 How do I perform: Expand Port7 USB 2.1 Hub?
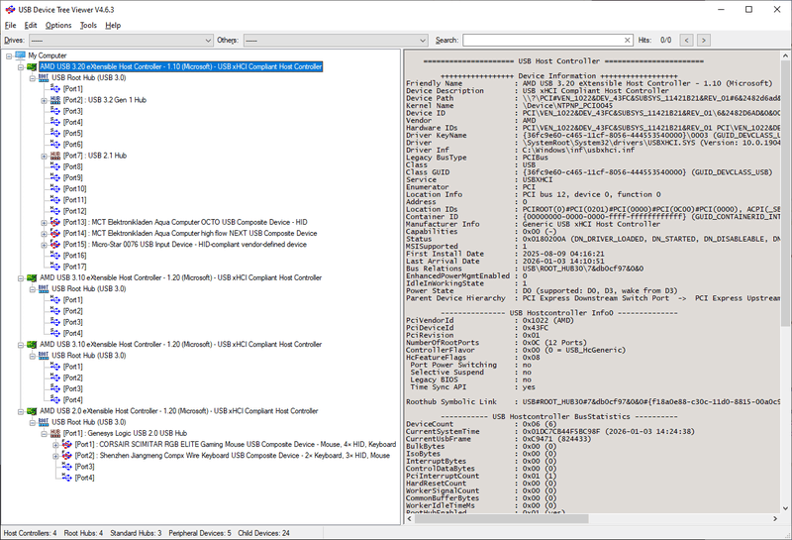pos(44,156)
